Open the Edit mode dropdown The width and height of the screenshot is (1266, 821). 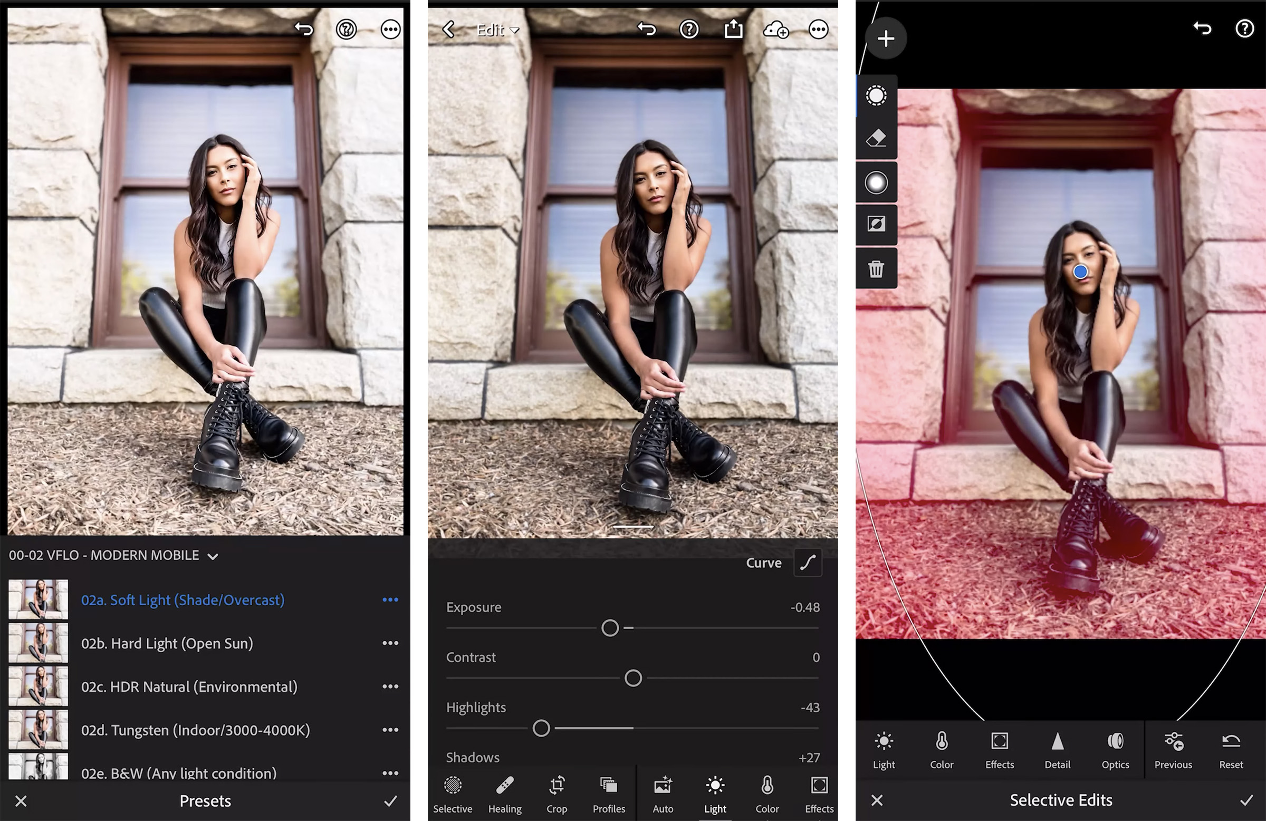click(x=497, y=30)
